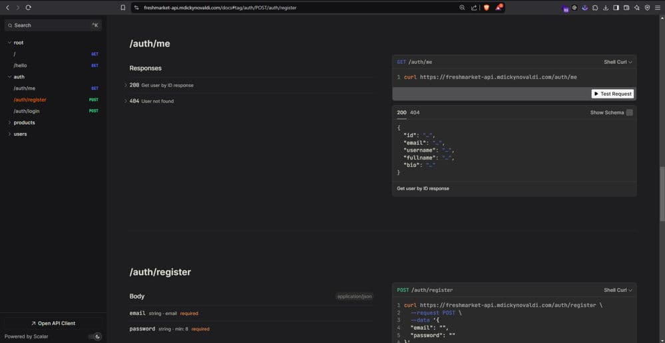Toggle dark mode switch near Powered by Scalar

95,336
